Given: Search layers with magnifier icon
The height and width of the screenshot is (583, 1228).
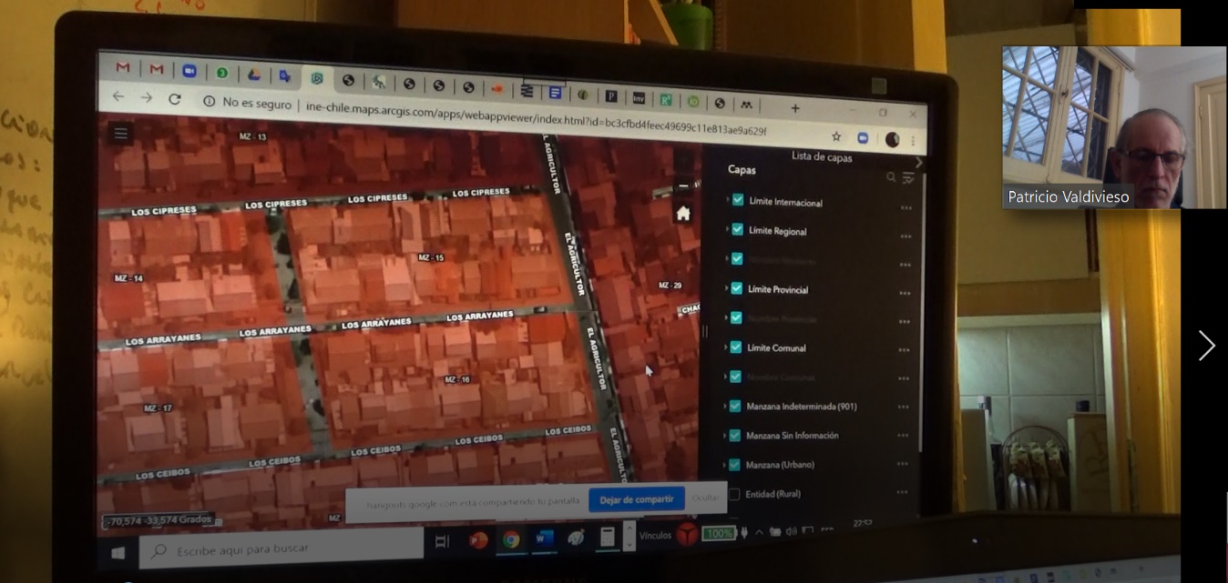Looking at the screenshot, I should (x=891, y=177).
